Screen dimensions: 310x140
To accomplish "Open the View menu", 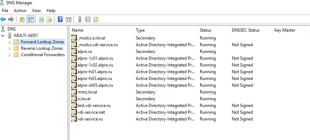I will point(36,11).
